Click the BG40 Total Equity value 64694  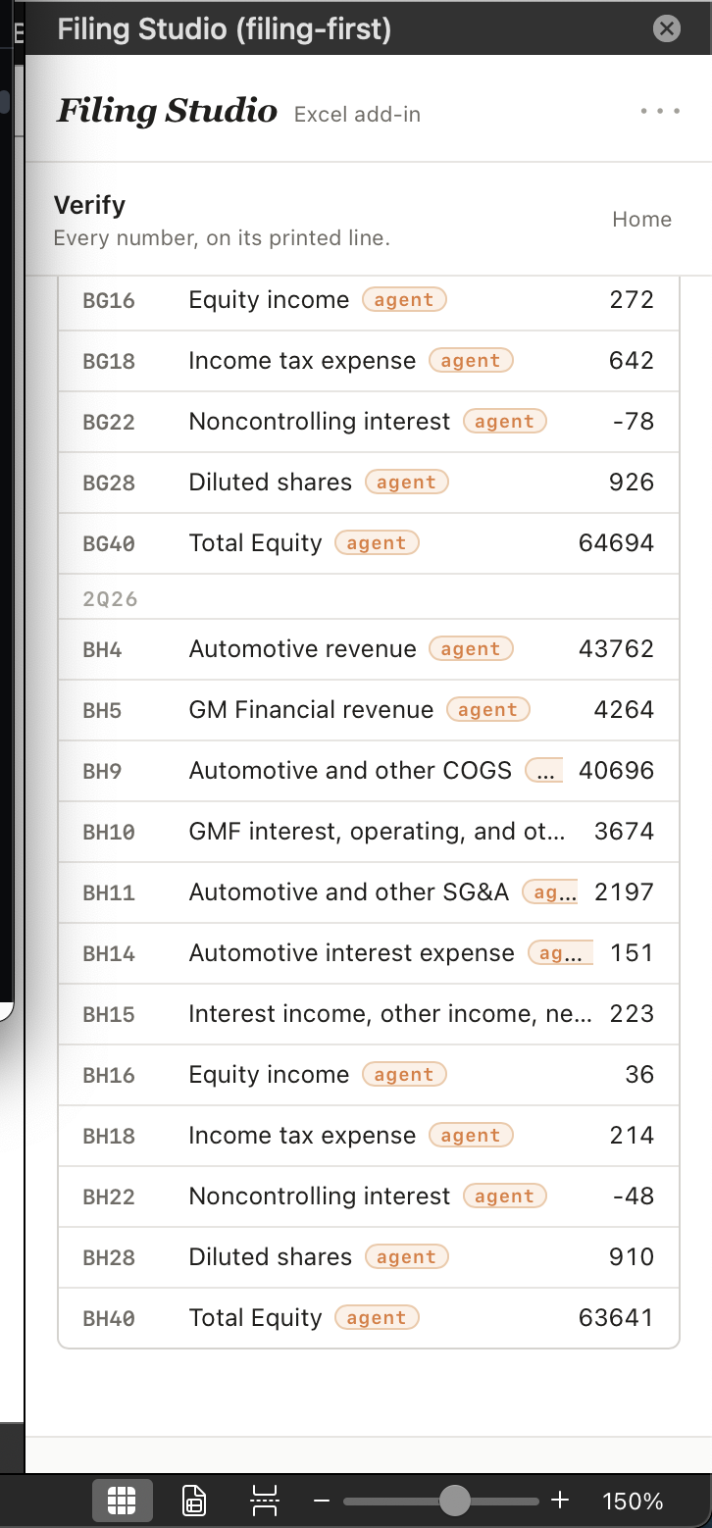[616, 543]
